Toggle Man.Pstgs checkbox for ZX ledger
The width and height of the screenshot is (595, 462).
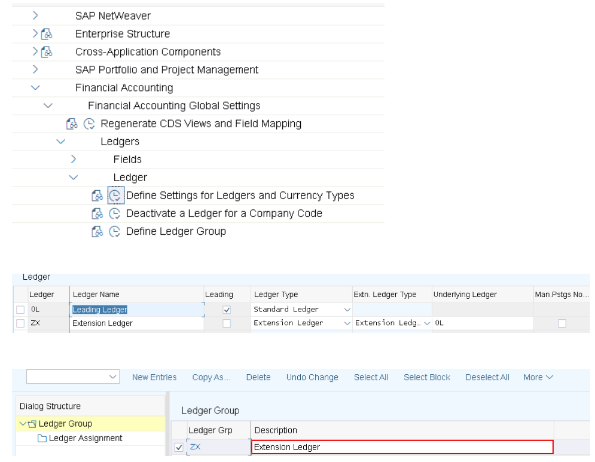[x=562, y=323]
